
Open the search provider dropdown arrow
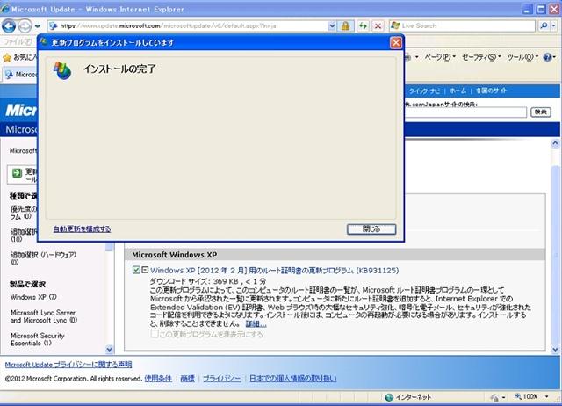pos(554,25)
